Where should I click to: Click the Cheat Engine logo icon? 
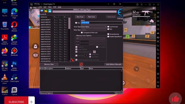tap(120, 12)
